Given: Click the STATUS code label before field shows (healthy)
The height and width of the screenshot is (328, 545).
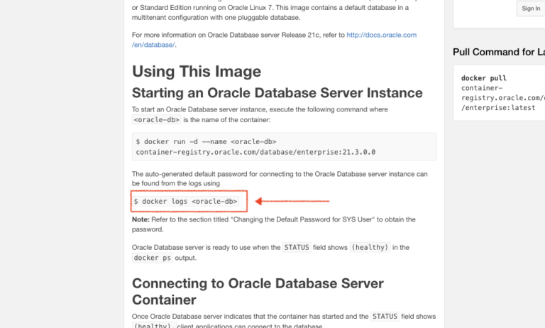Looking at the screenshot, I should 297,247.
